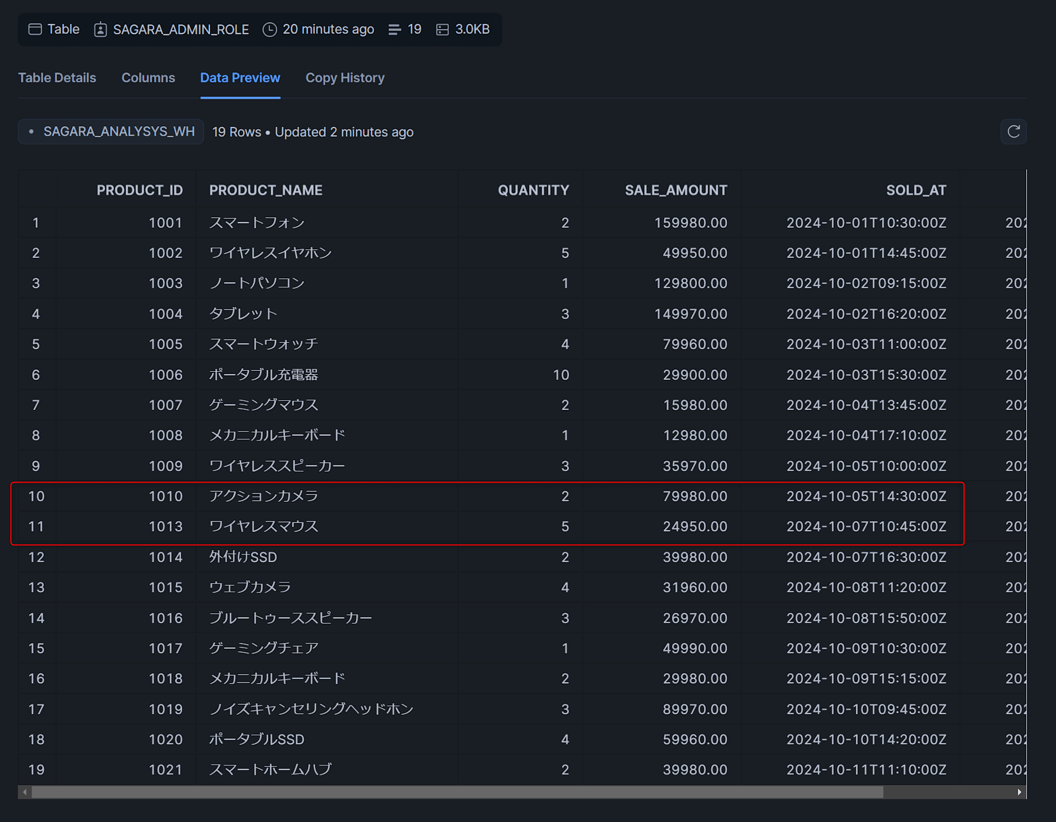Click the row count icon beside 19
This screenshot has width=1056, height=822.
coord(394,30)
